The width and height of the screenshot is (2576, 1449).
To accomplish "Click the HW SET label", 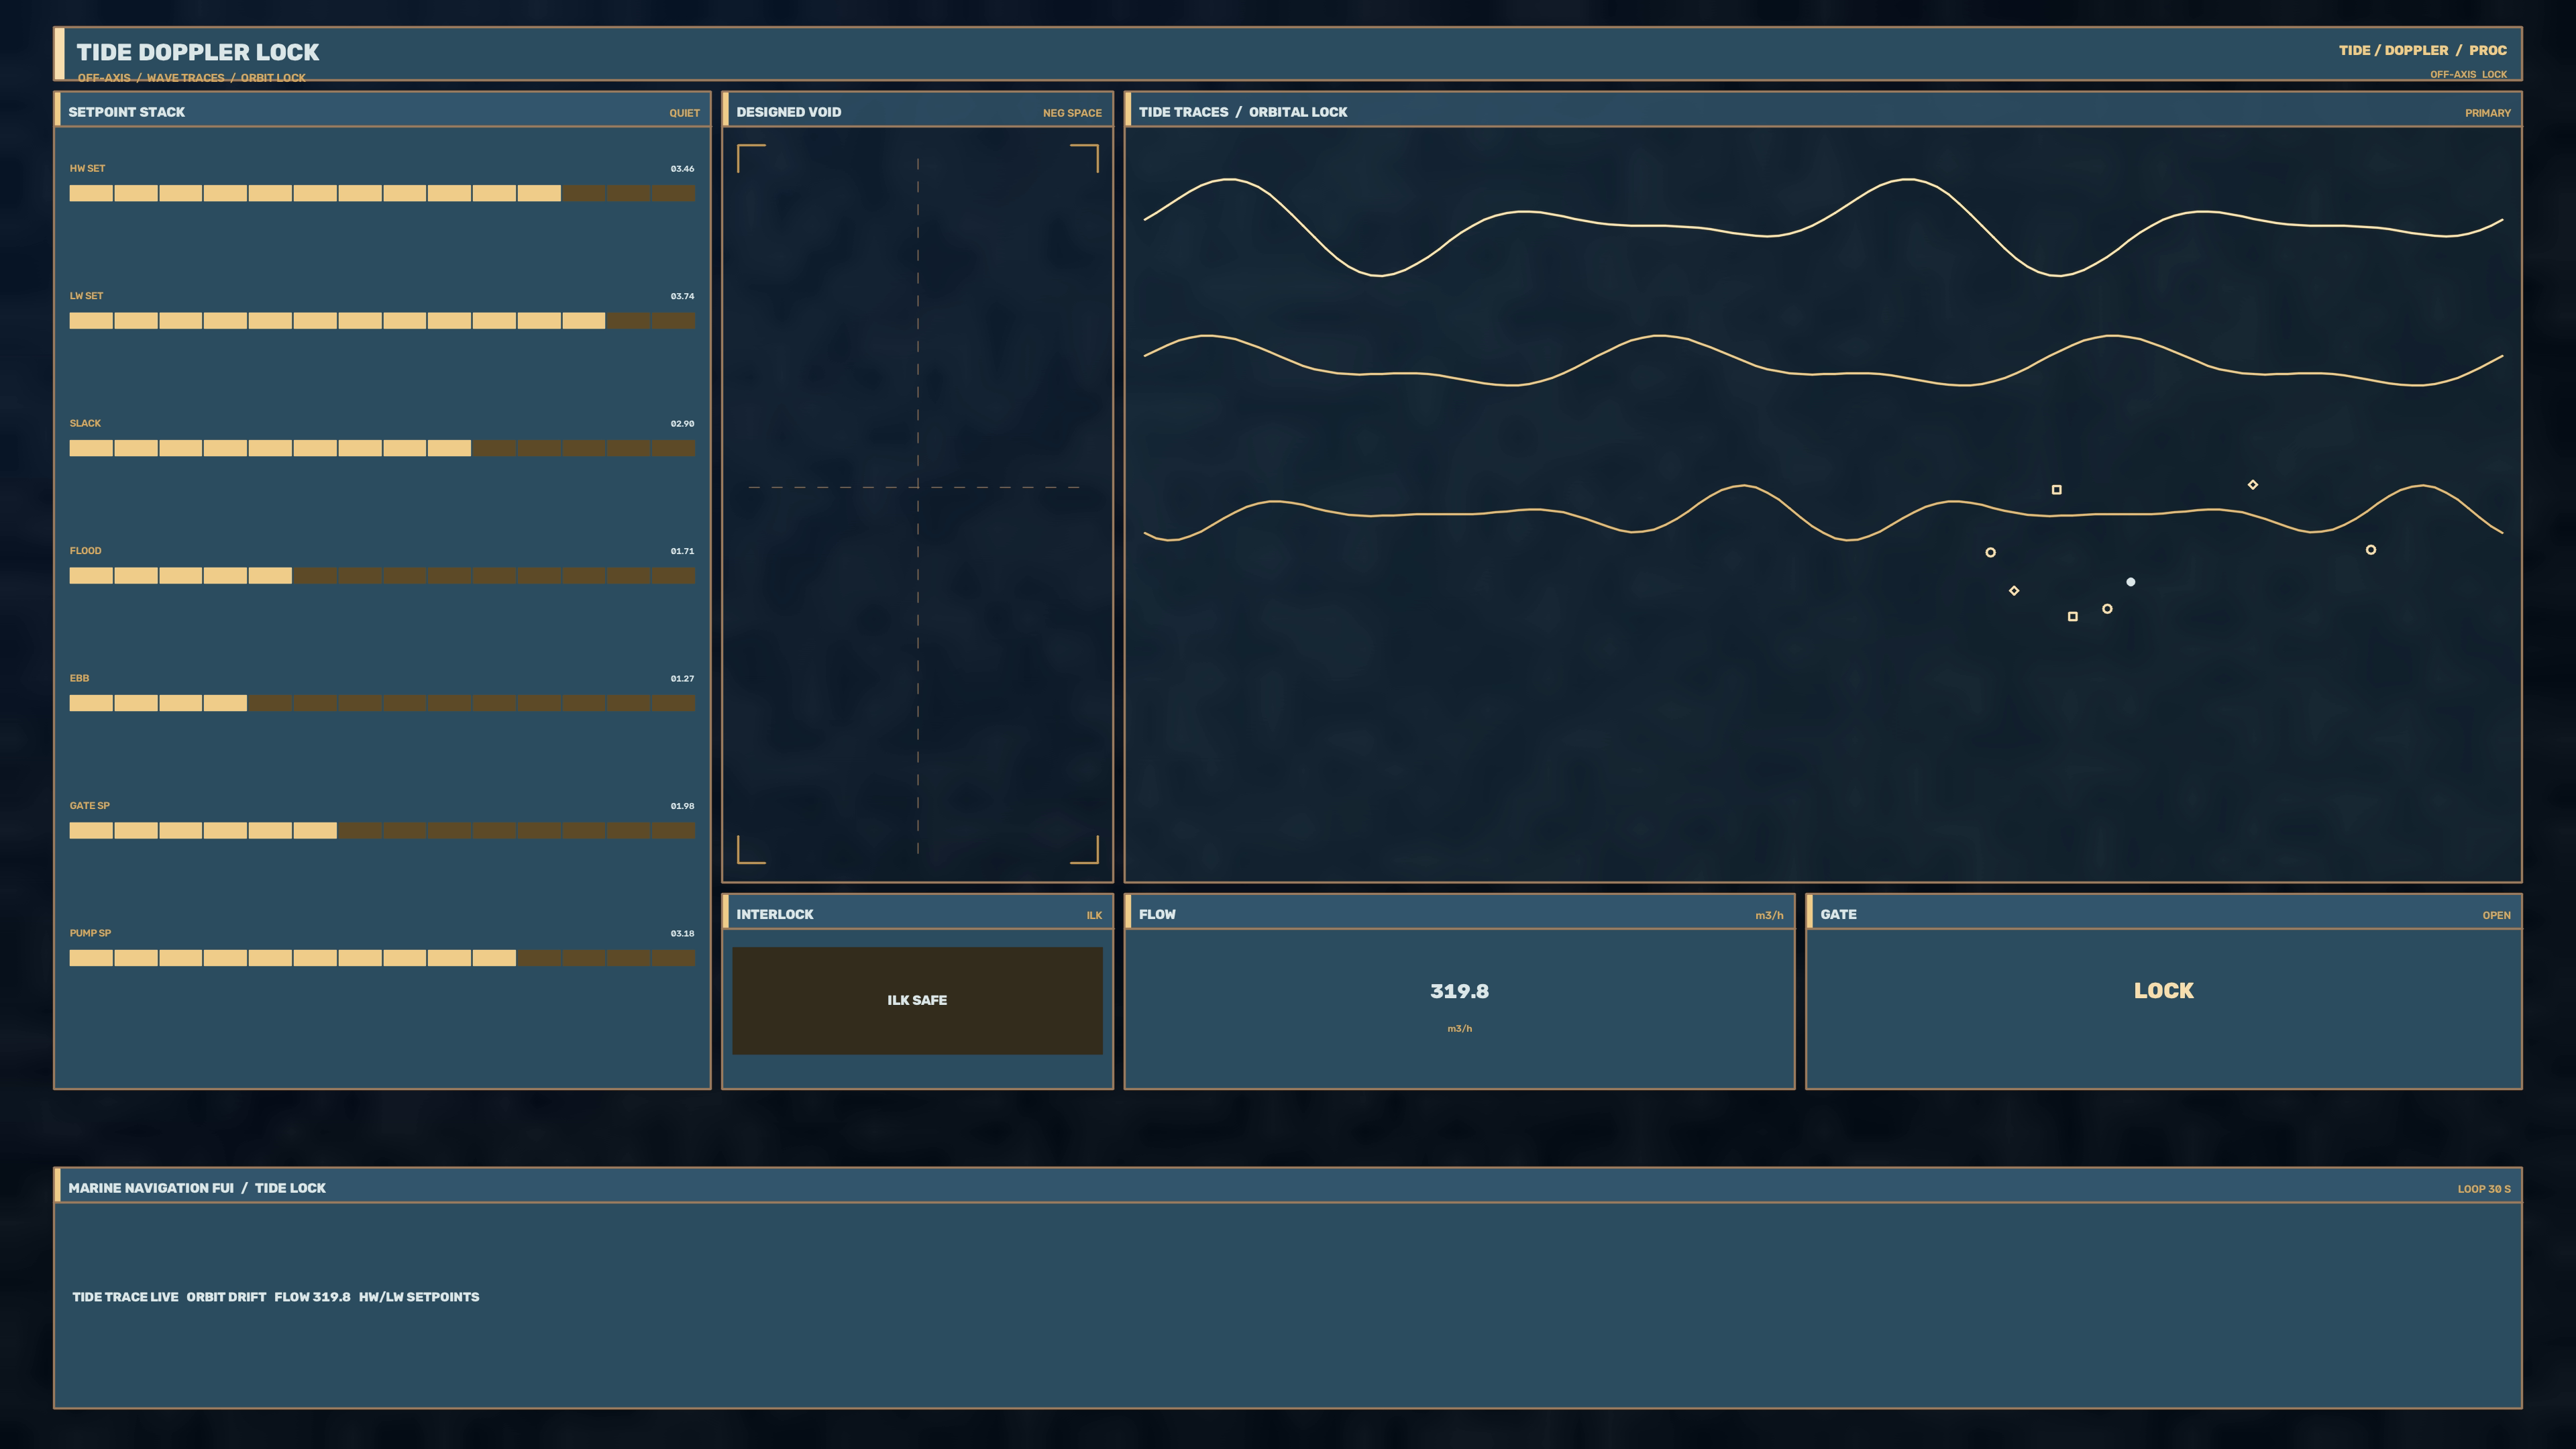I will (x=87, y=169).
